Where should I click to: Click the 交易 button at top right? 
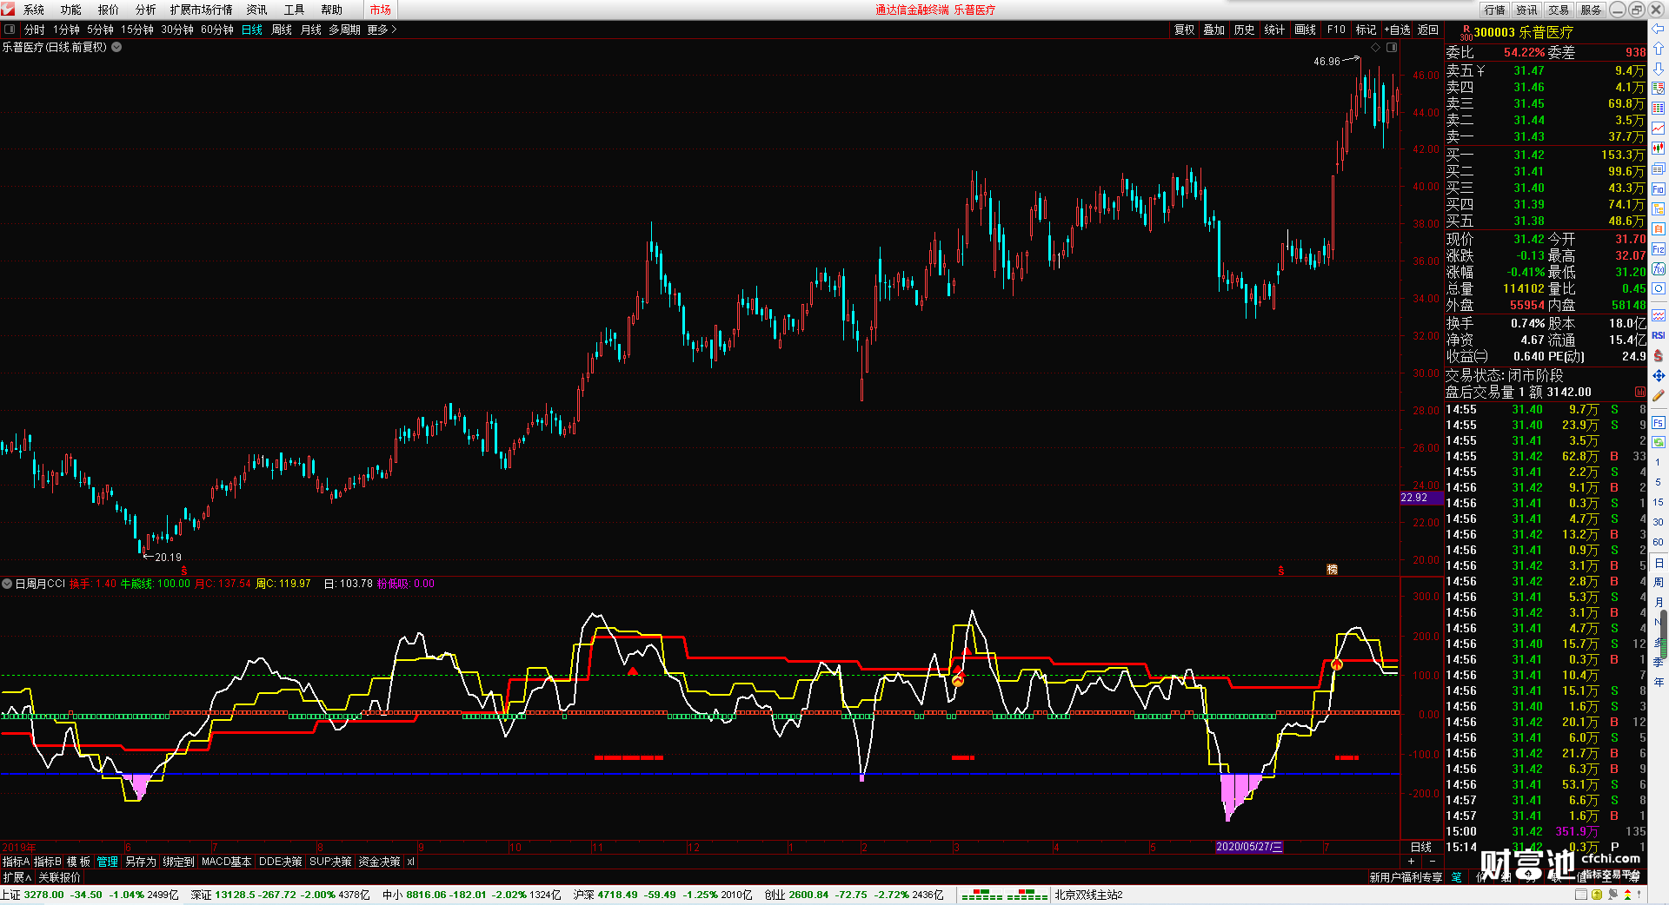[x=1559, y=10]
